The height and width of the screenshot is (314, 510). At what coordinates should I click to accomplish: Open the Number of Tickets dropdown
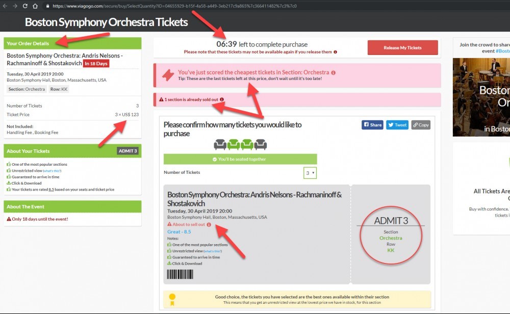310,173
